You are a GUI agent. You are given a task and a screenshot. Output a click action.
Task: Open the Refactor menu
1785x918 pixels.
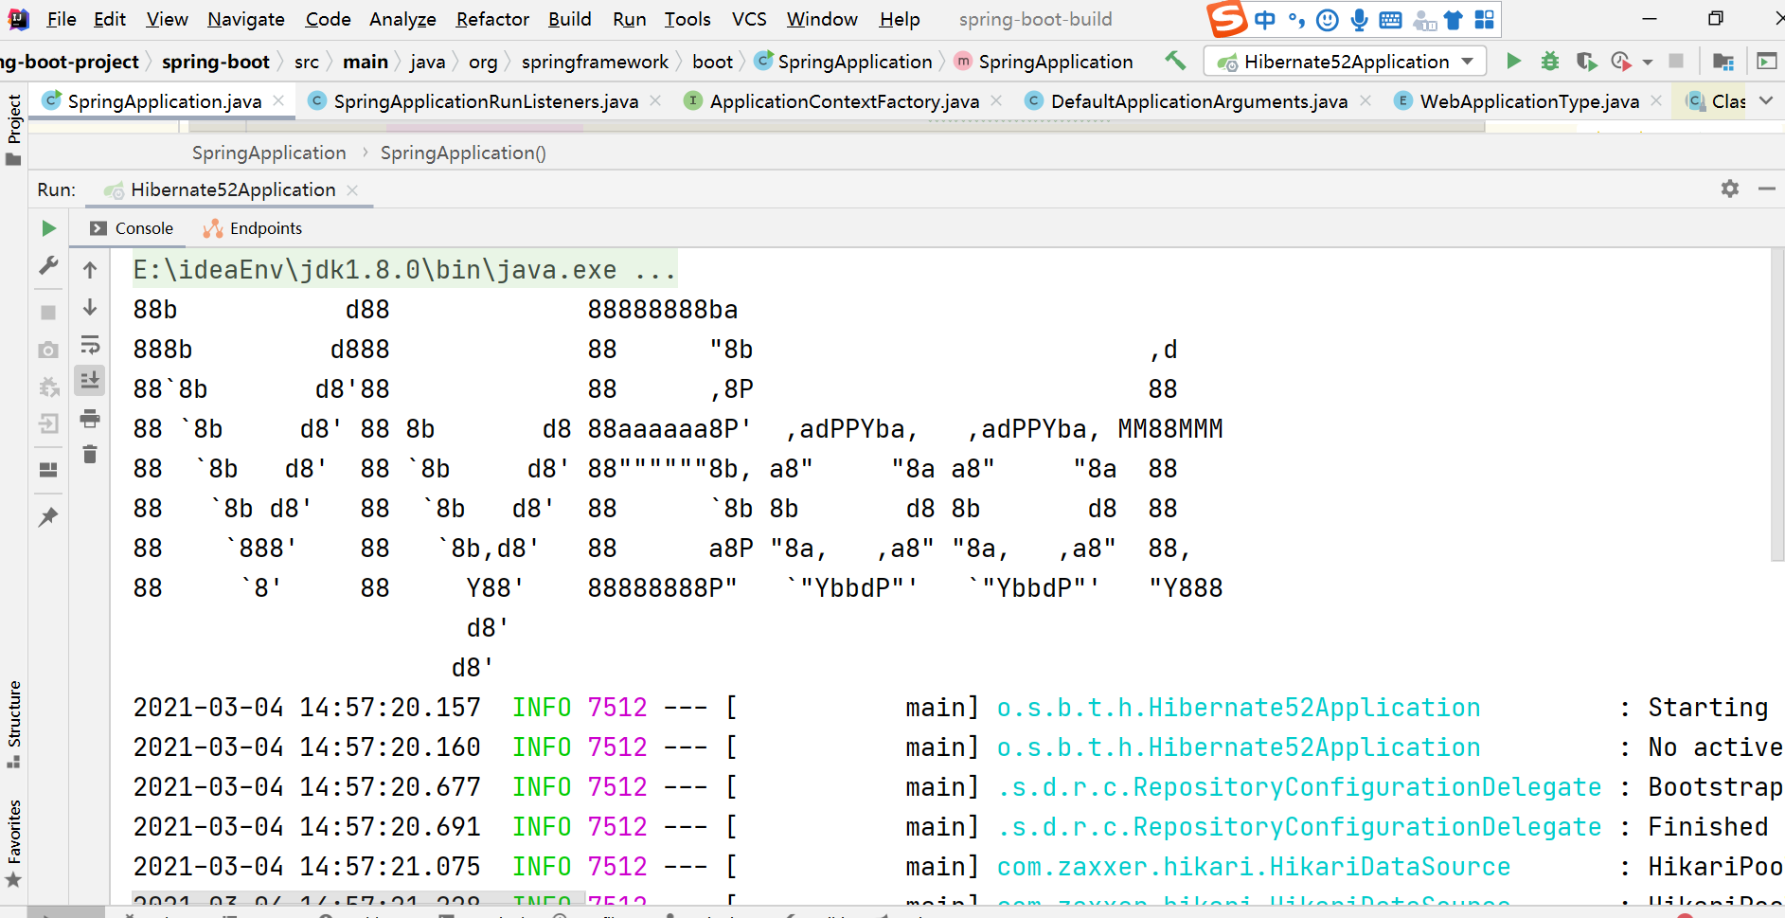click(491, 19)
